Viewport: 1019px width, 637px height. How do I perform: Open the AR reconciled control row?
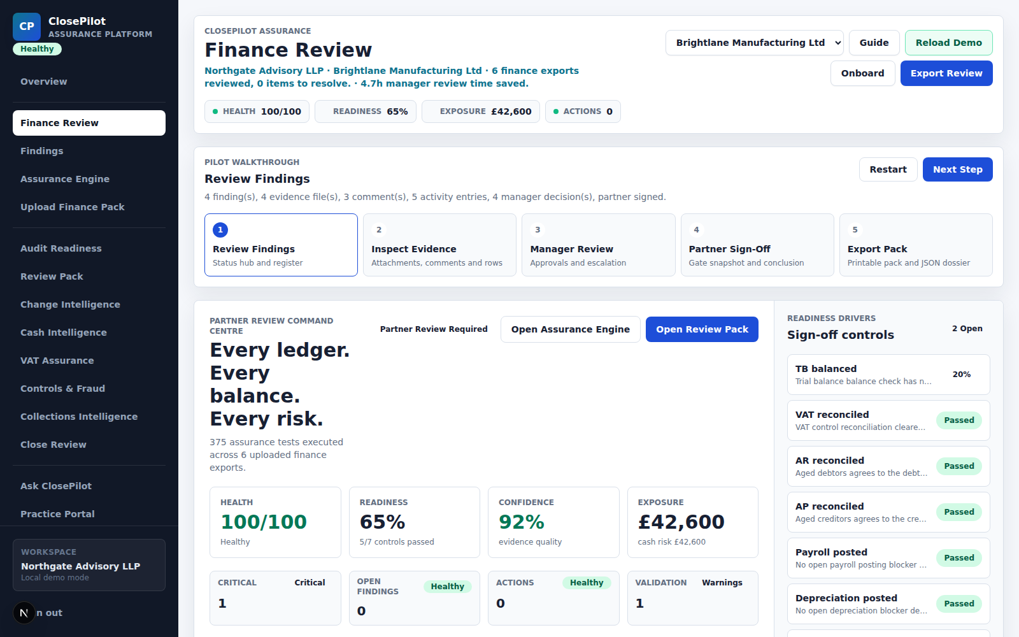click(888, 466)
